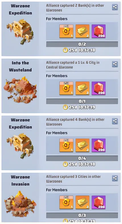Open the Into the Wasteland city thumbnail
The width and height of the screenshot is (122, 224).
tap(20, 90)
